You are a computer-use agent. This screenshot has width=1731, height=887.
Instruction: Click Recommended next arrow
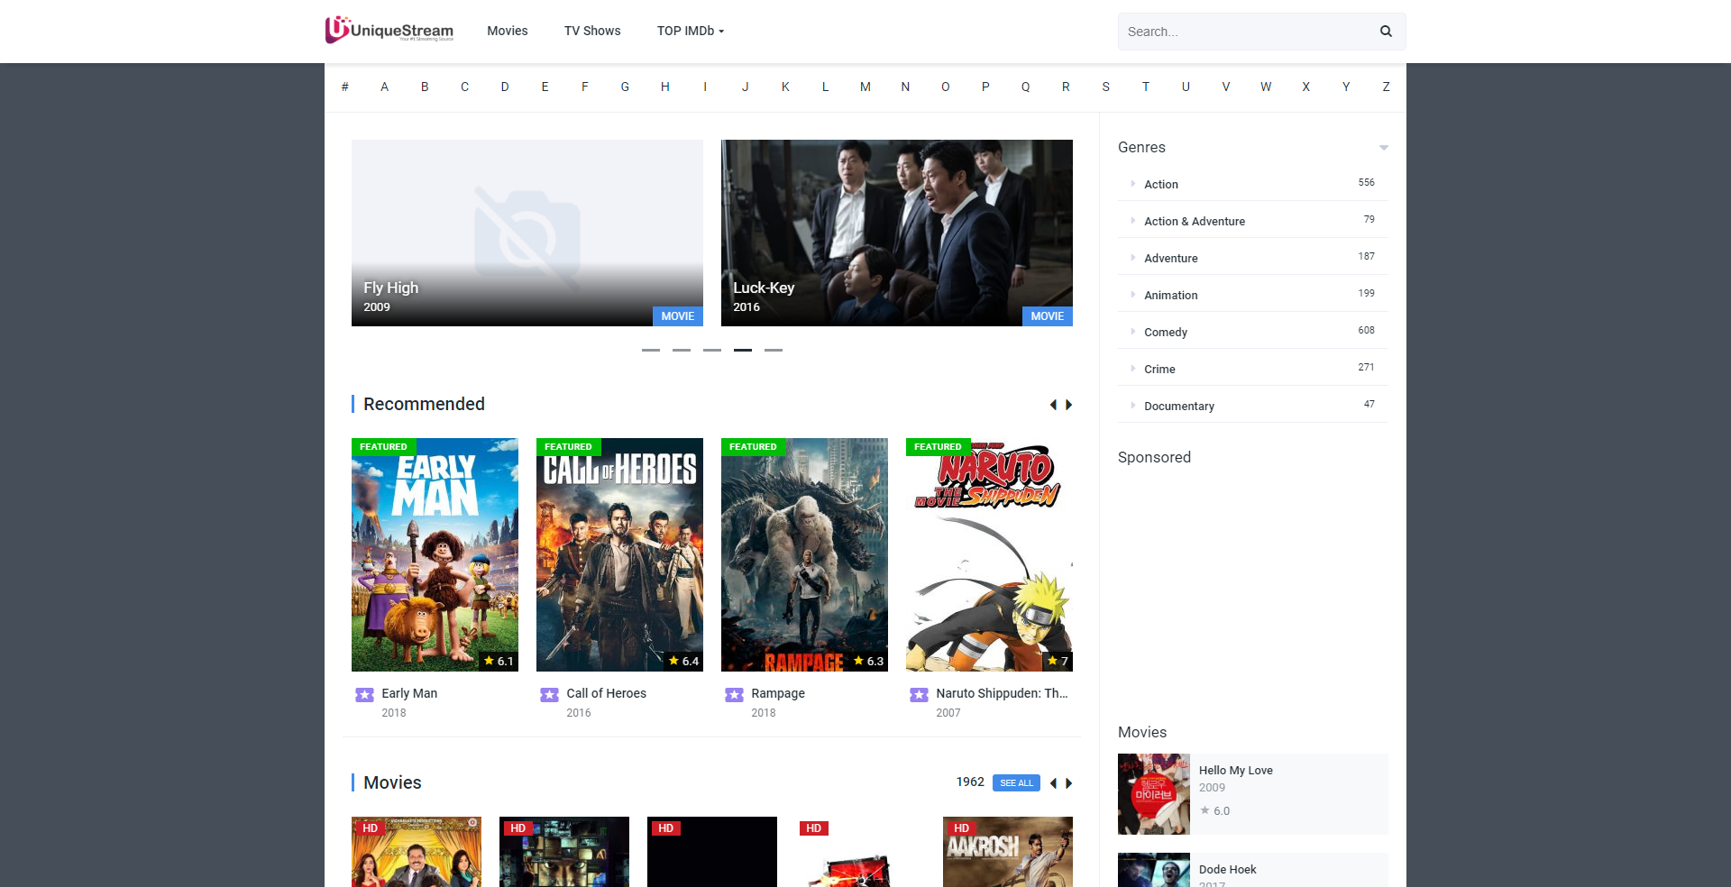[1069, 405]
